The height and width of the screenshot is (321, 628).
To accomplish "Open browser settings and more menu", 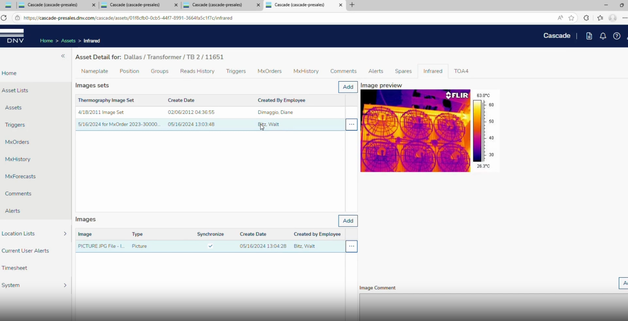I will tap(625, 18).
